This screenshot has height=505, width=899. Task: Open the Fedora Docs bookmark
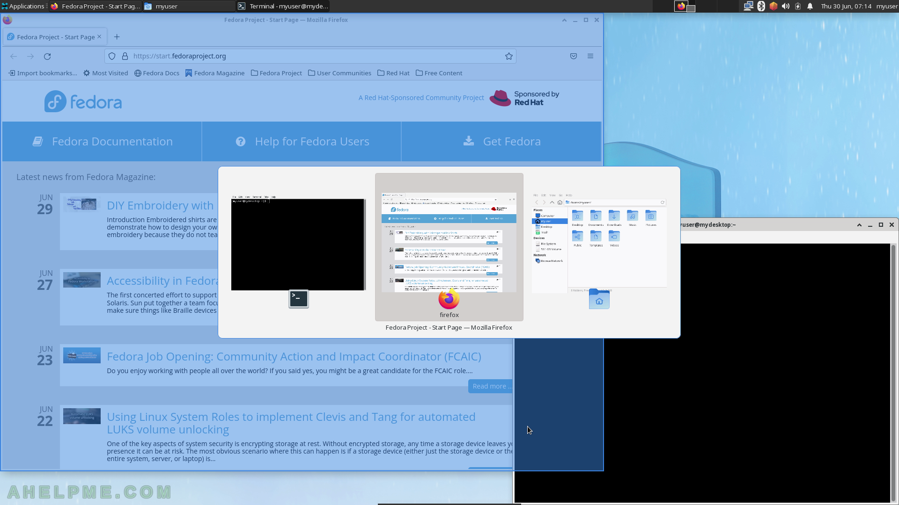(x=157, y=73)
